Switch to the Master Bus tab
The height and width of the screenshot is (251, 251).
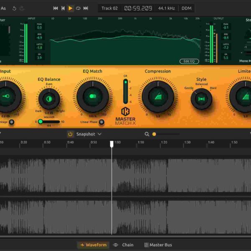click(158, 245)
